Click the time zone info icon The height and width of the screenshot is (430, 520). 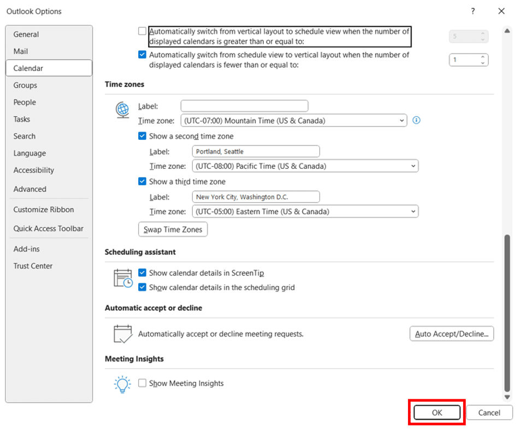coord(416,120)
